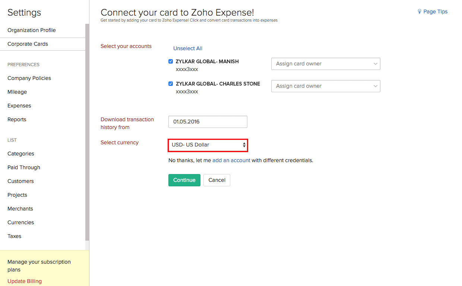462x286 pixels.
Task: Open the Taxes settings page
Action: click(x=15, y=236)
